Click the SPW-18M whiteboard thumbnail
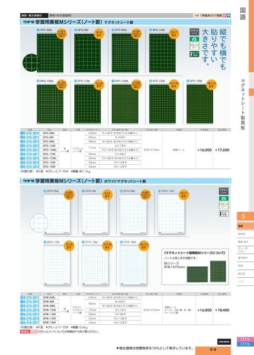This screenshot has width=254, height=355. [133, 265]
